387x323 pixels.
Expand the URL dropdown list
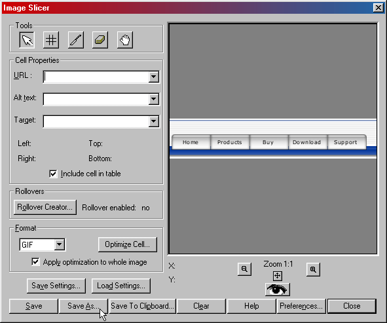pyautogui.click(x=153, y=77)
